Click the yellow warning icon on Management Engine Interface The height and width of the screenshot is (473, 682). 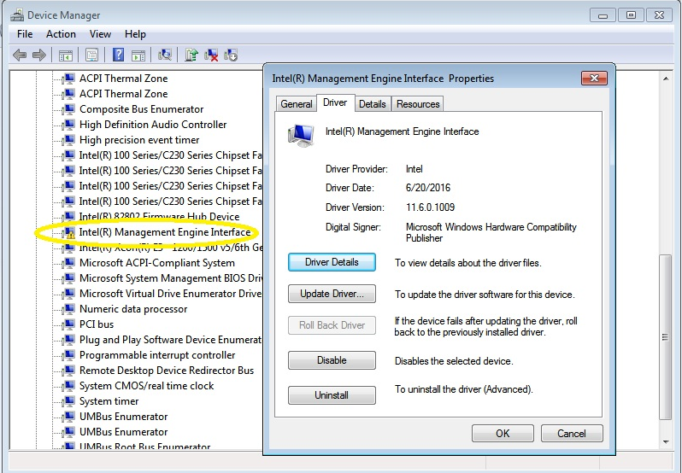pyautogui.click(x=71, y=235)
